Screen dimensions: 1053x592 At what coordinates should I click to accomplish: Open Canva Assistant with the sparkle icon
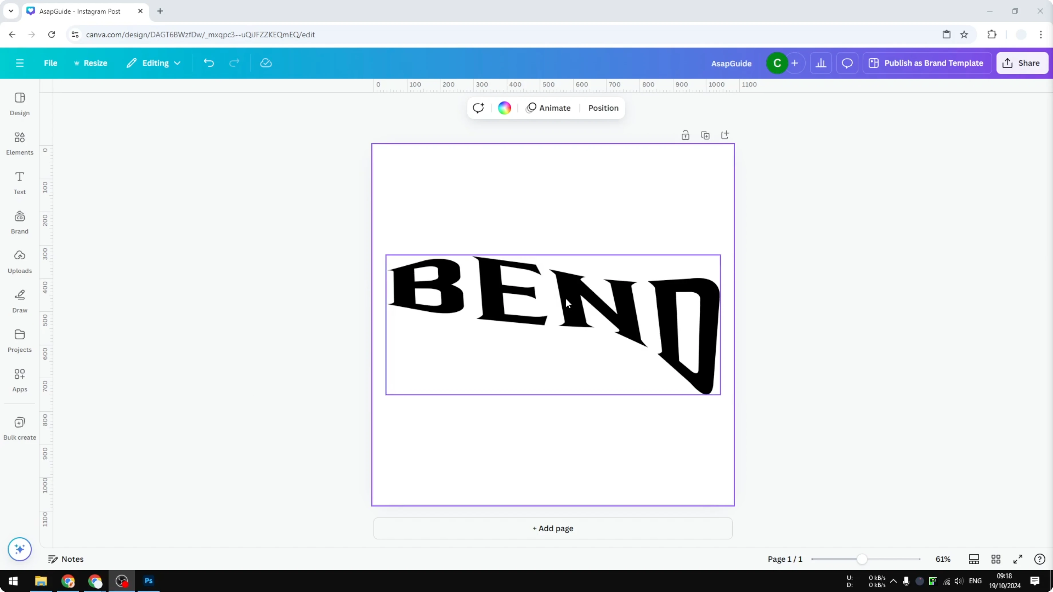19,549
